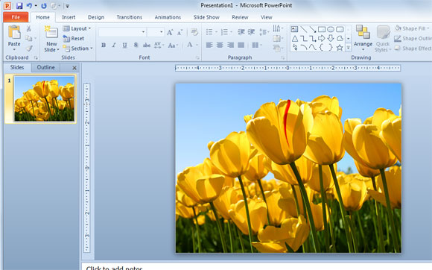Open the font name combo box
The height and width of the screenshot is (270, 432).
(x=122, y=32)
